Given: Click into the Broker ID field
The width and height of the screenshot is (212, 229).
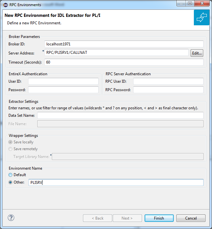Looking at the screenshot, I should [x=124, y=44].
